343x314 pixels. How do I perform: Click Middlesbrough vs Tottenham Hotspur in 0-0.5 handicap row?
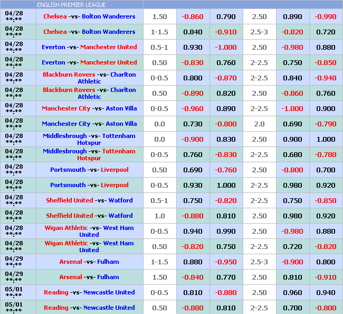pyautogui.click(x=89, y=154)
